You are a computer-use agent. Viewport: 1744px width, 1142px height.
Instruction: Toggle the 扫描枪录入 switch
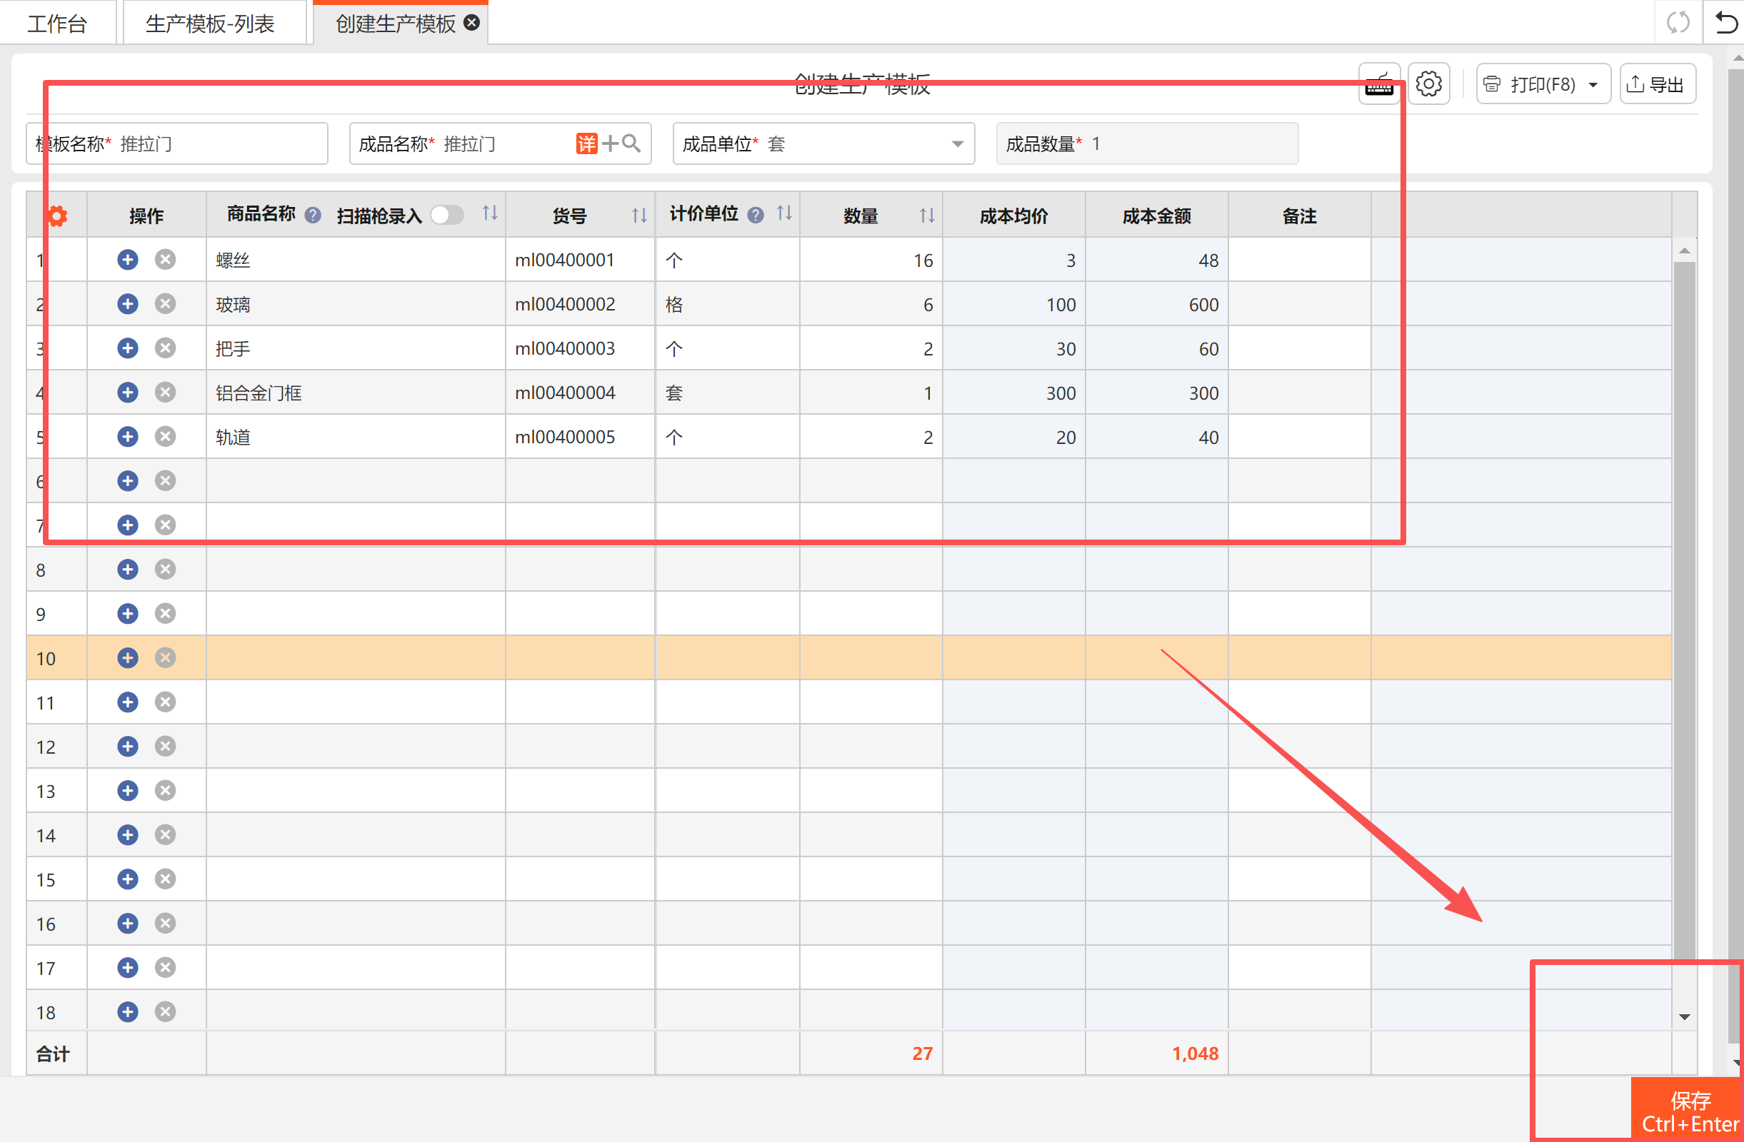(x=448, y=216)
